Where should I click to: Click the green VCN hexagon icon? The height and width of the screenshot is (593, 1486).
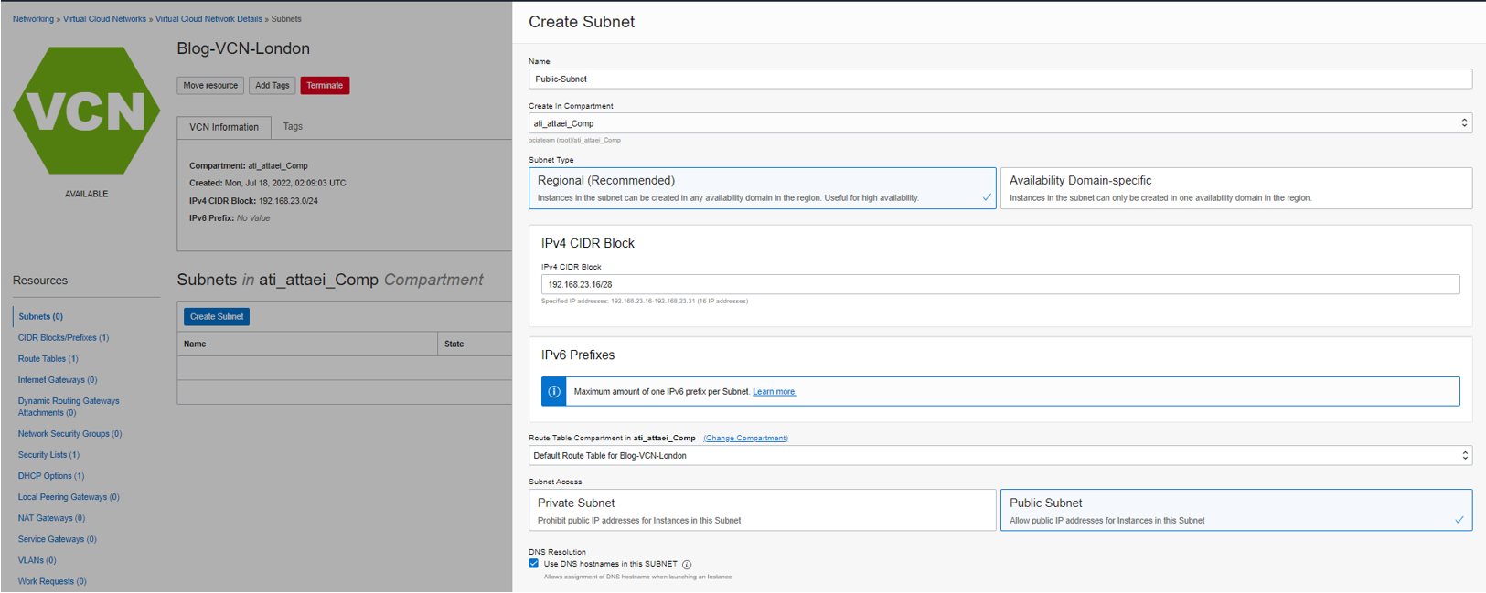pyautogui.click(x=86, y=111)
